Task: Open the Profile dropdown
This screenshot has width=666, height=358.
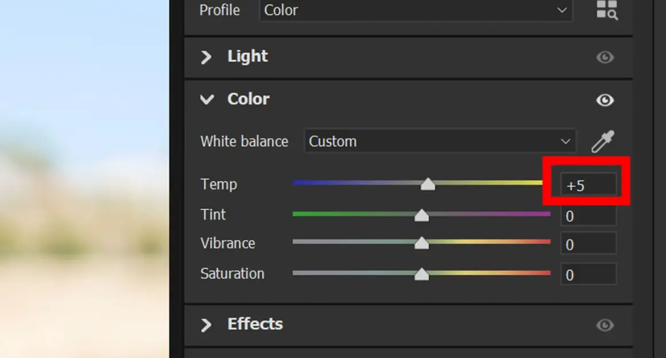Action: point(416,10)
